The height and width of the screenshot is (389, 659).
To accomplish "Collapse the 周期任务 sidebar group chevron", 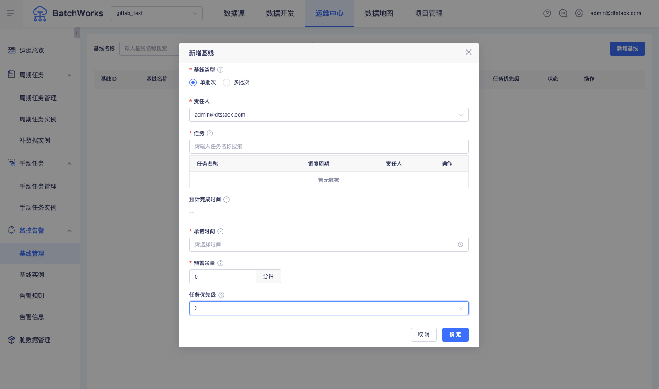I will (x=69, y=76).
